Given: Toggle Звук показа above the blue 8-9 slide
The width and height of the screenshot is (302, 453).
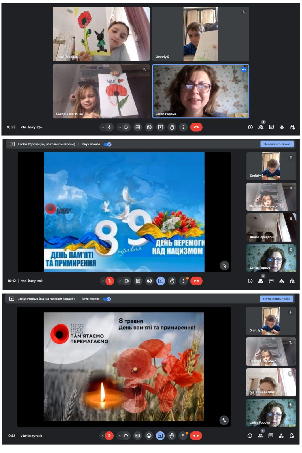Looking at the screenshot, I should coord(107,144).
